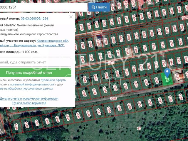Click road parcel label 2372
This screenshot has height=141, width=188.
[x=111, y=63]
